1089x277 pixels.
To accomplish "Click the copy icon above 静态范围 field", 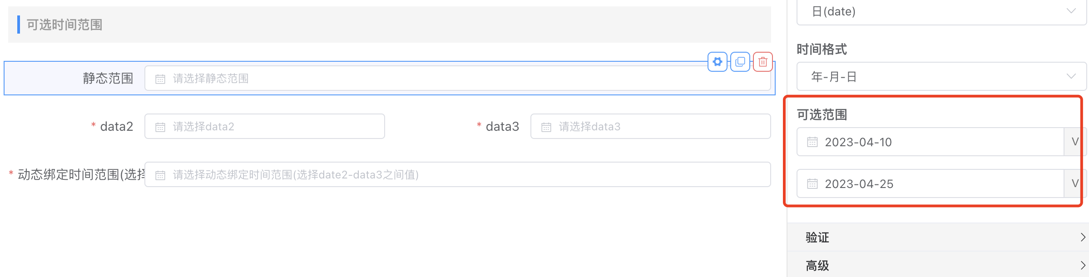I will [740, 62].
